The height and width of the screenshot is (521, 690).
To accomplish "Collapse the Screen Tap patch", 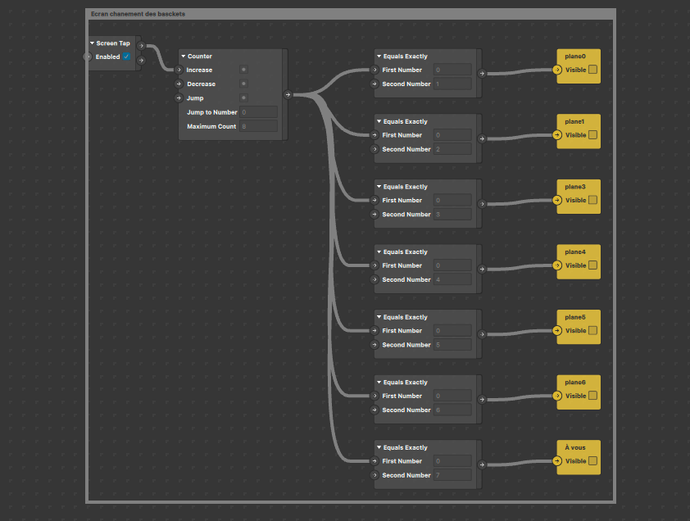I will coord(92,43).
